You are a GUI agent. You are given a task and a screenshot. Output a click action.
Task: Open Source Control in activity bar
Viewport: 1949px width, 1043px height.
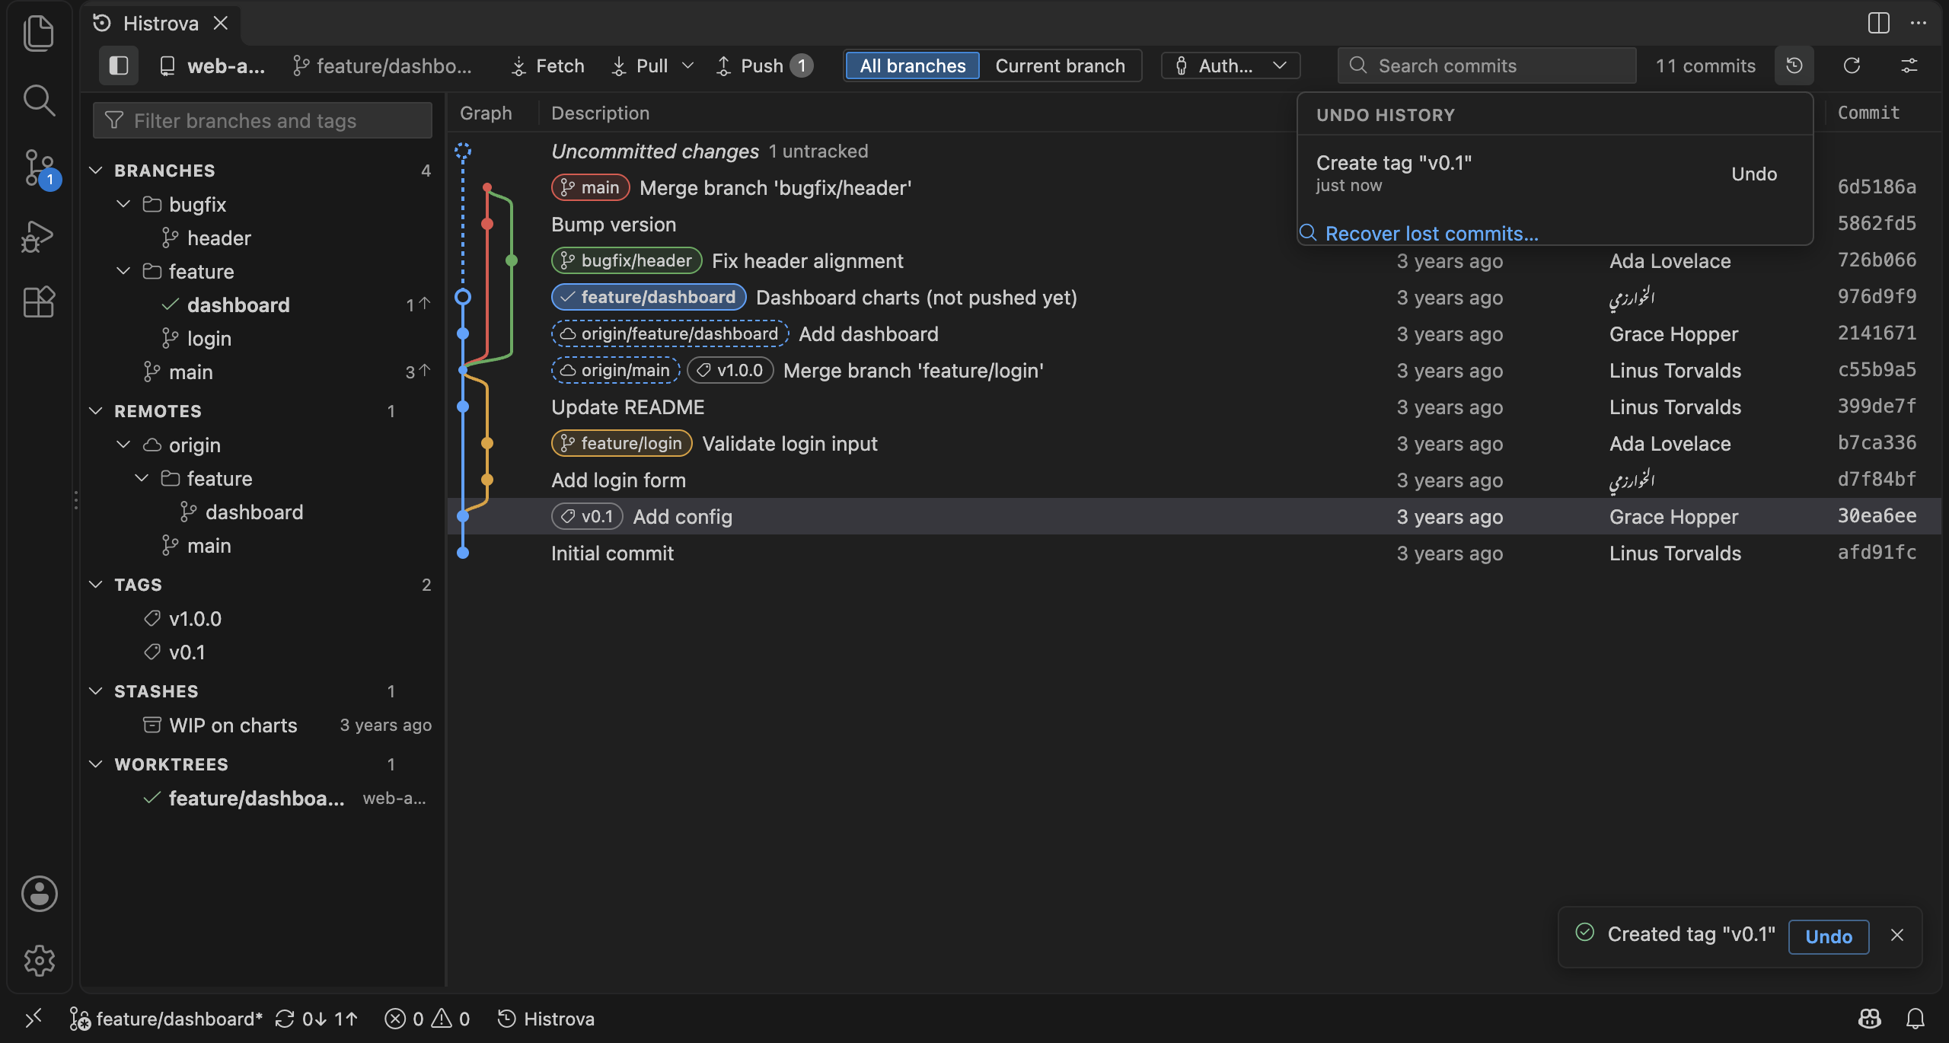coord(39,167)
